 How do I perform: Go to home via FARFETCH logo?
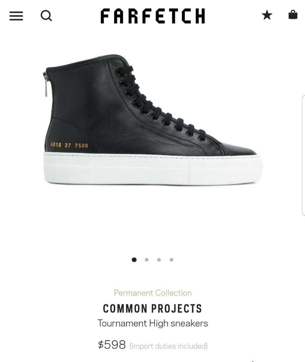tap(153, 16)
